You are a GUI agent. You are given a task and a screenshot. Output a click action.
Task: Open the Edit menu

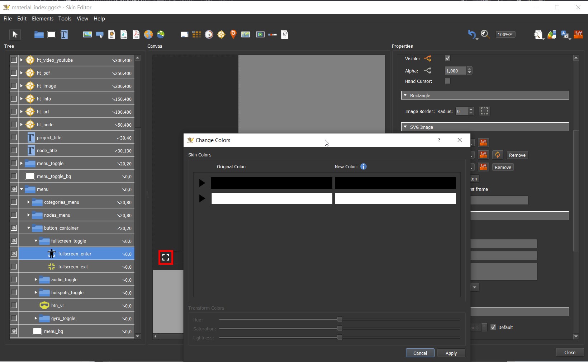[x=22, y=19]
